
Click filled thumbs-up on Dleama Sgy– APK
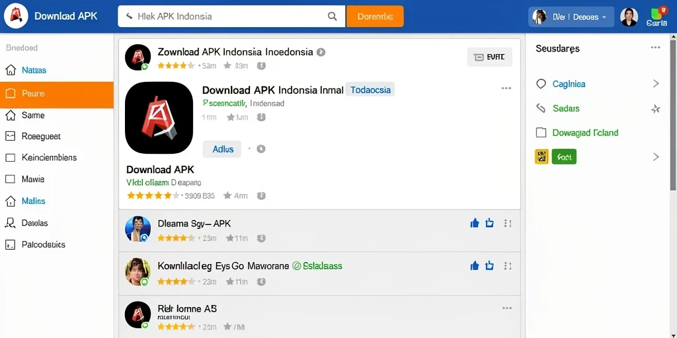475,223
